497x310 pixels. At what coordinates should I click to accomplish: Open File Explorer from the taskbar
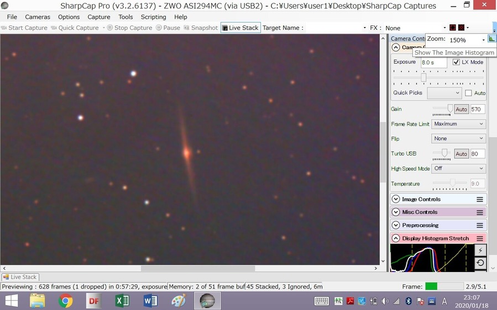38,301
